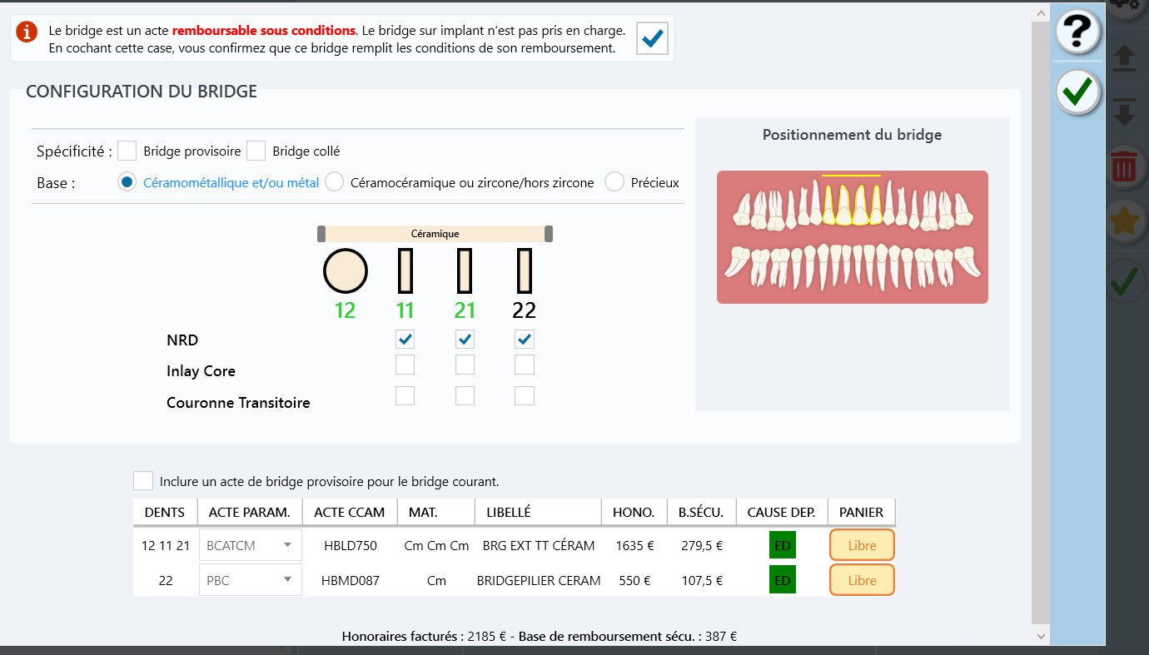Uncheck the reimbursement conditions confirmation checkbox
The image size is (1149, 655).
tap(652, 38)
